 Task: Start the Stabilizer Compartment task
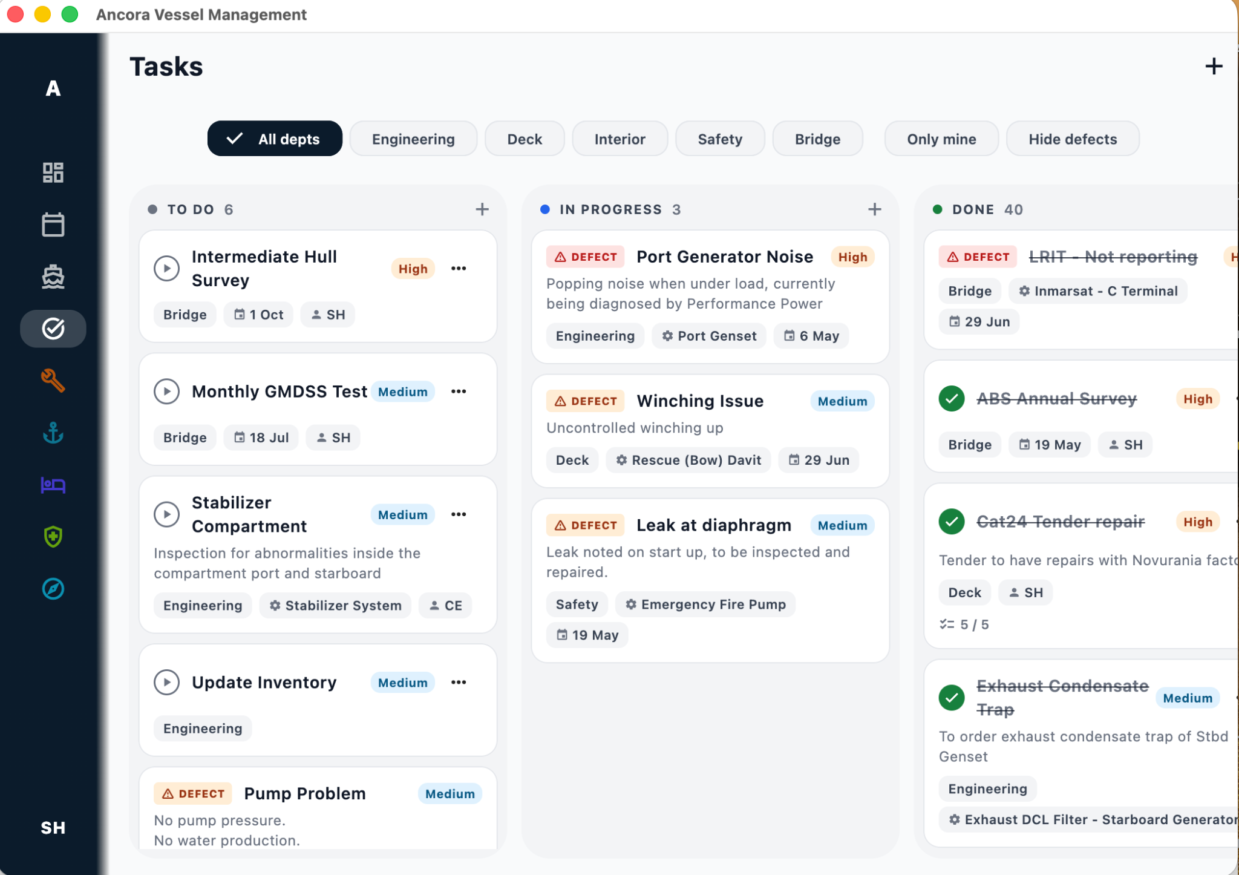[167, 514]
